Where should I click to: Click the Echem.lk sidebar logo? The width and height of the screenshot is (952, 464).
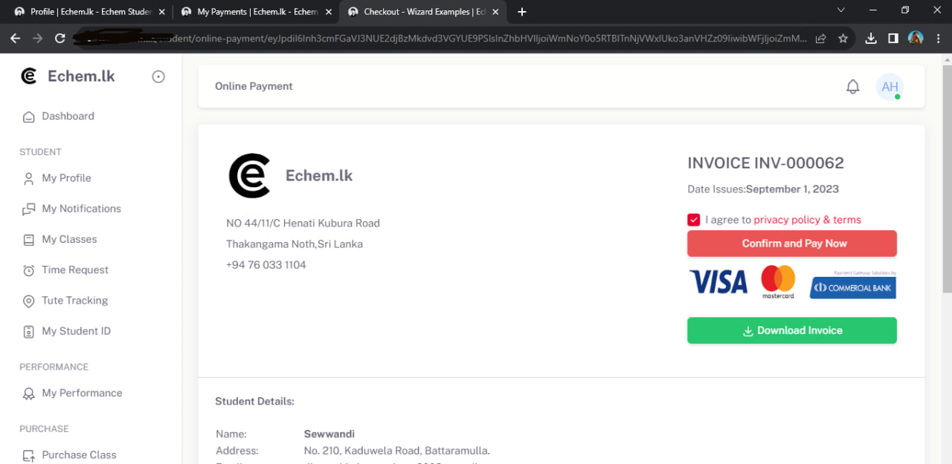point(68,76)
